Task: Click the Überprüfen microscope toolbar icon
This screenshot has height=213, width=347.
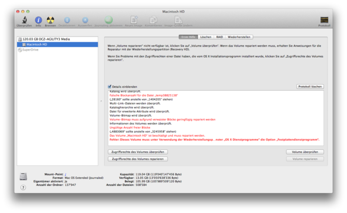Action: [x=24, y=20]
